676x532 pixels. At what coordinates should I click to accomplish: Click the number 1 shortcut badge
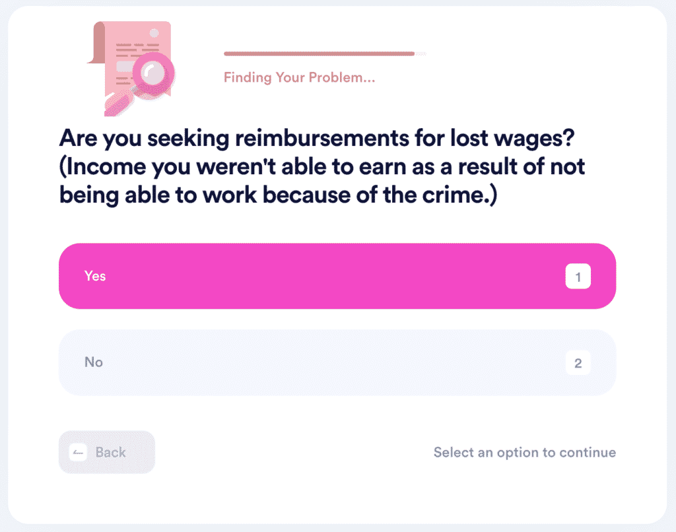click(x=578, y=277)
